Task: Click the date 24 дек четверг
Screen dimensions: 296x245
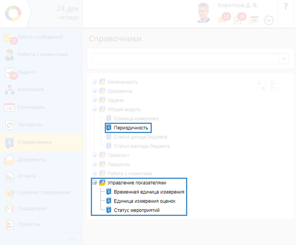Action: pyautogui.click(x=68, y=13)
